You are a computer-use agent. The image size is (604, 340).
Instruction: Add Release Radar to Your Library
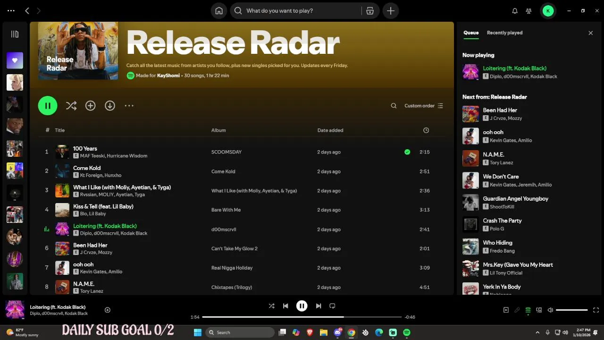[91, 106]
